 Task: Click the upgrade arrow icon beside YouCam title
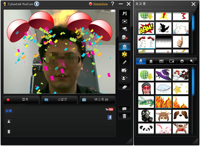37,4
